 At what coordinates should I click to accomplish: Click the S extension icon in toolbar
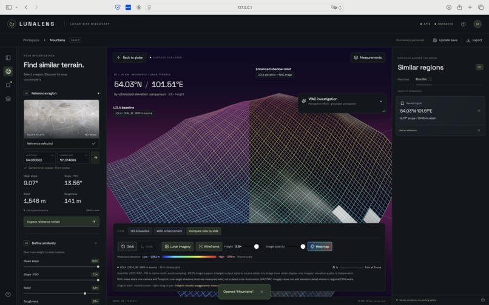coord(139,7)
